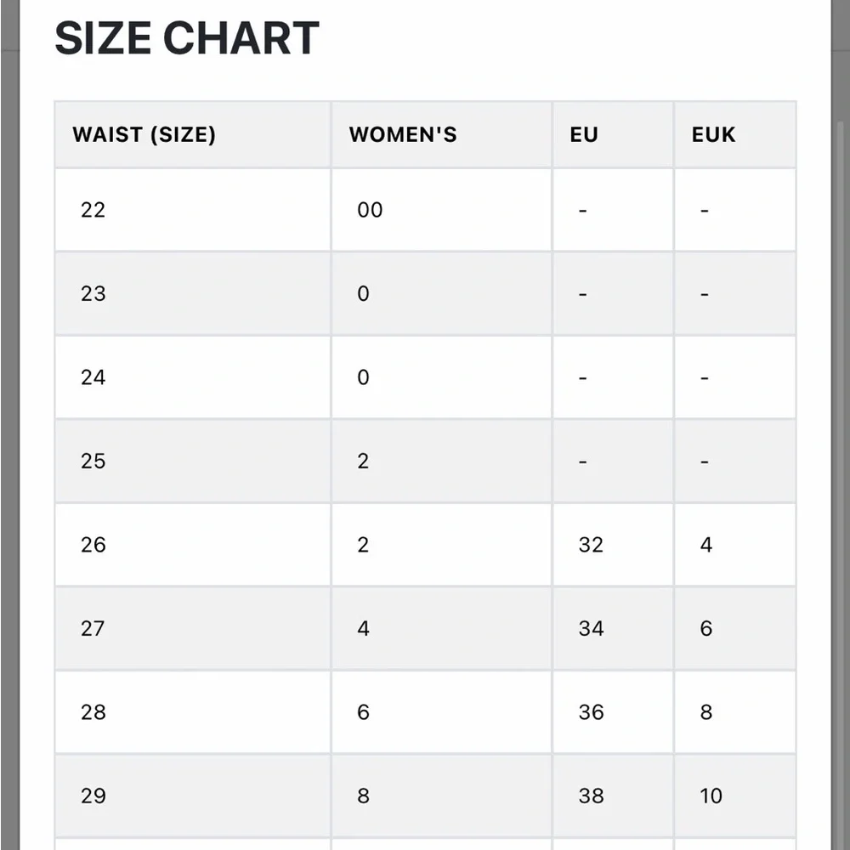
Task: Select waist size 22 cell
Action: [192, 210]
